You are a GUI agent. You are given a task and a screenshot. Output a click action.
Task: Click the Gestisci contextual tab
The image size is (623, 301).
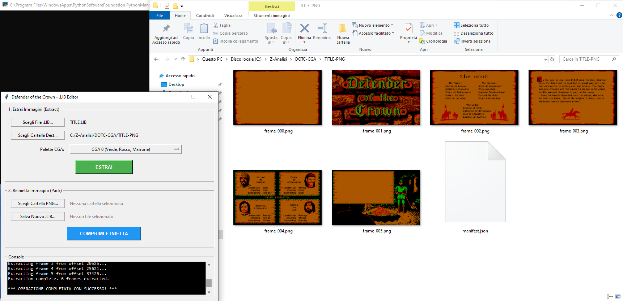[272, 6]
